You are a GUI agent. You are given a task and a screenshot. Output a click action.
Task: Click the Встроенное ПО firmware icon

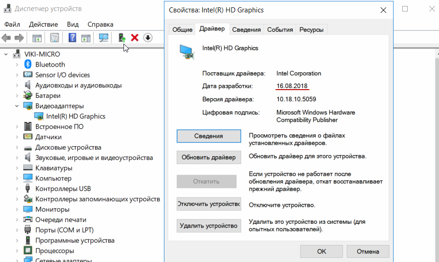[28, 126]
